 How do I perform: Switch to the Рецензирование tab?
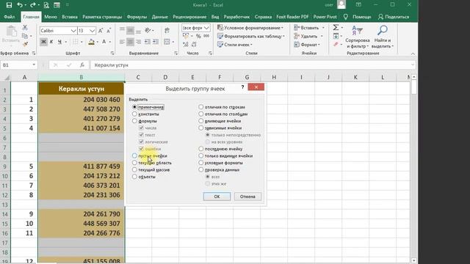189,17
